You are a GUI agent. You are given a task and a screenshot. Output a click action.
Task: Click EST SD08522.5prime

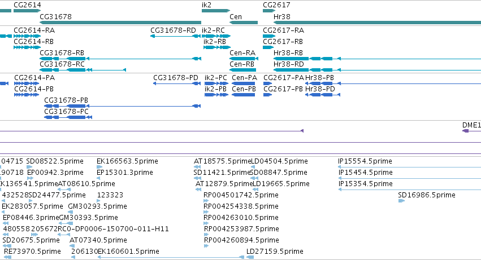click(x=55, y=161)
